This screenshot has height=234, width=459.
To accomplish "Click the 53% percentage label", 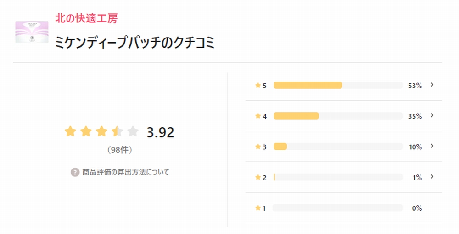I will (415, 86).
